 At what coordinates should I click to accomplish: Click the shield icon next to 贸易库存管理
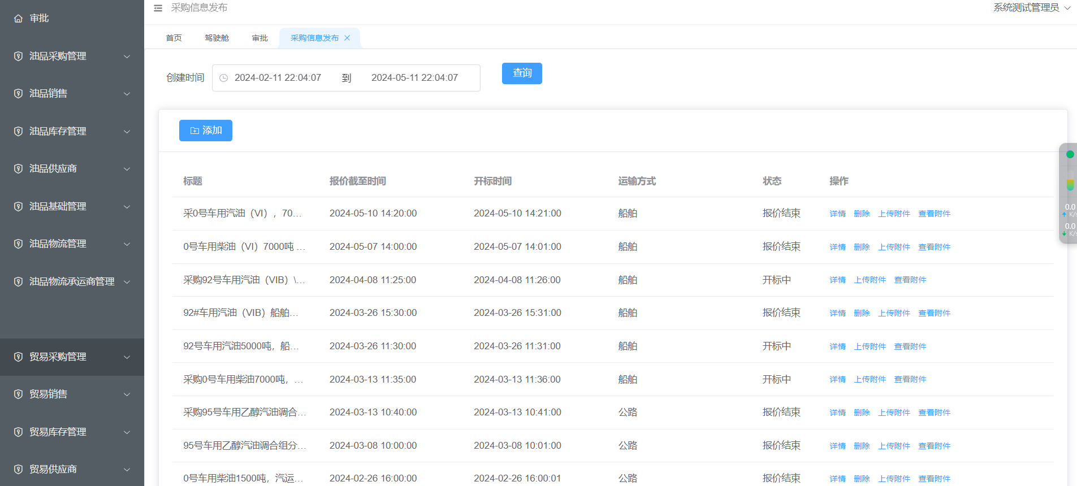pos(18,432)
